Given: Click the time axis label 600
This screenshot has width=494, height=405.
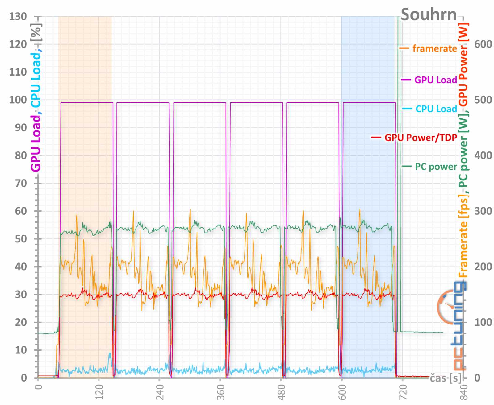Looking at the screenshot, I should pos(342,392).
